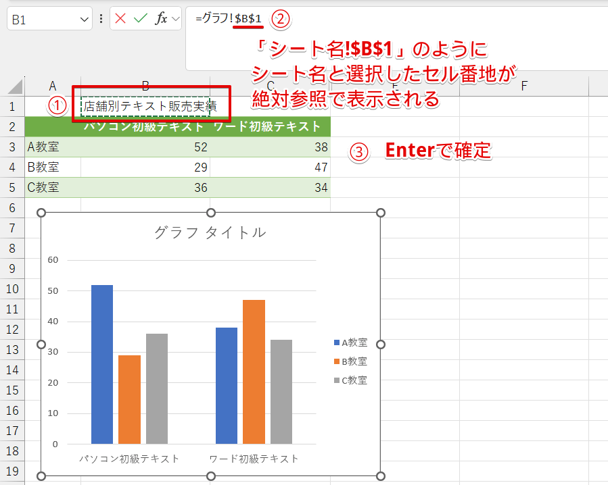Click chart bottom-left resize handle
The width and height of the screenshot is (608, 485).
click(41, 476)
